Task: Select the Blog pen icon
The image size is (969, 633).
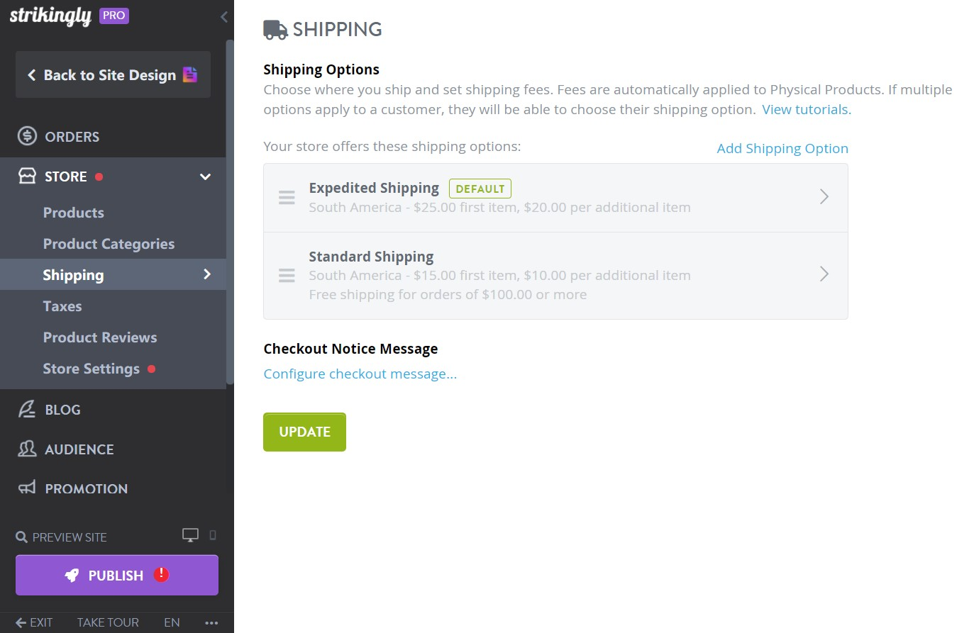Action: tap(26, 409)
